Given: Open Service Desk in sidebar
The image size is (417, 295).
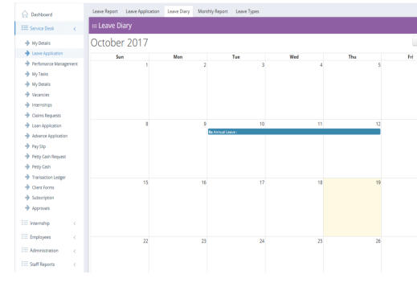Looking at the screenshot, I should click(42, 28).
